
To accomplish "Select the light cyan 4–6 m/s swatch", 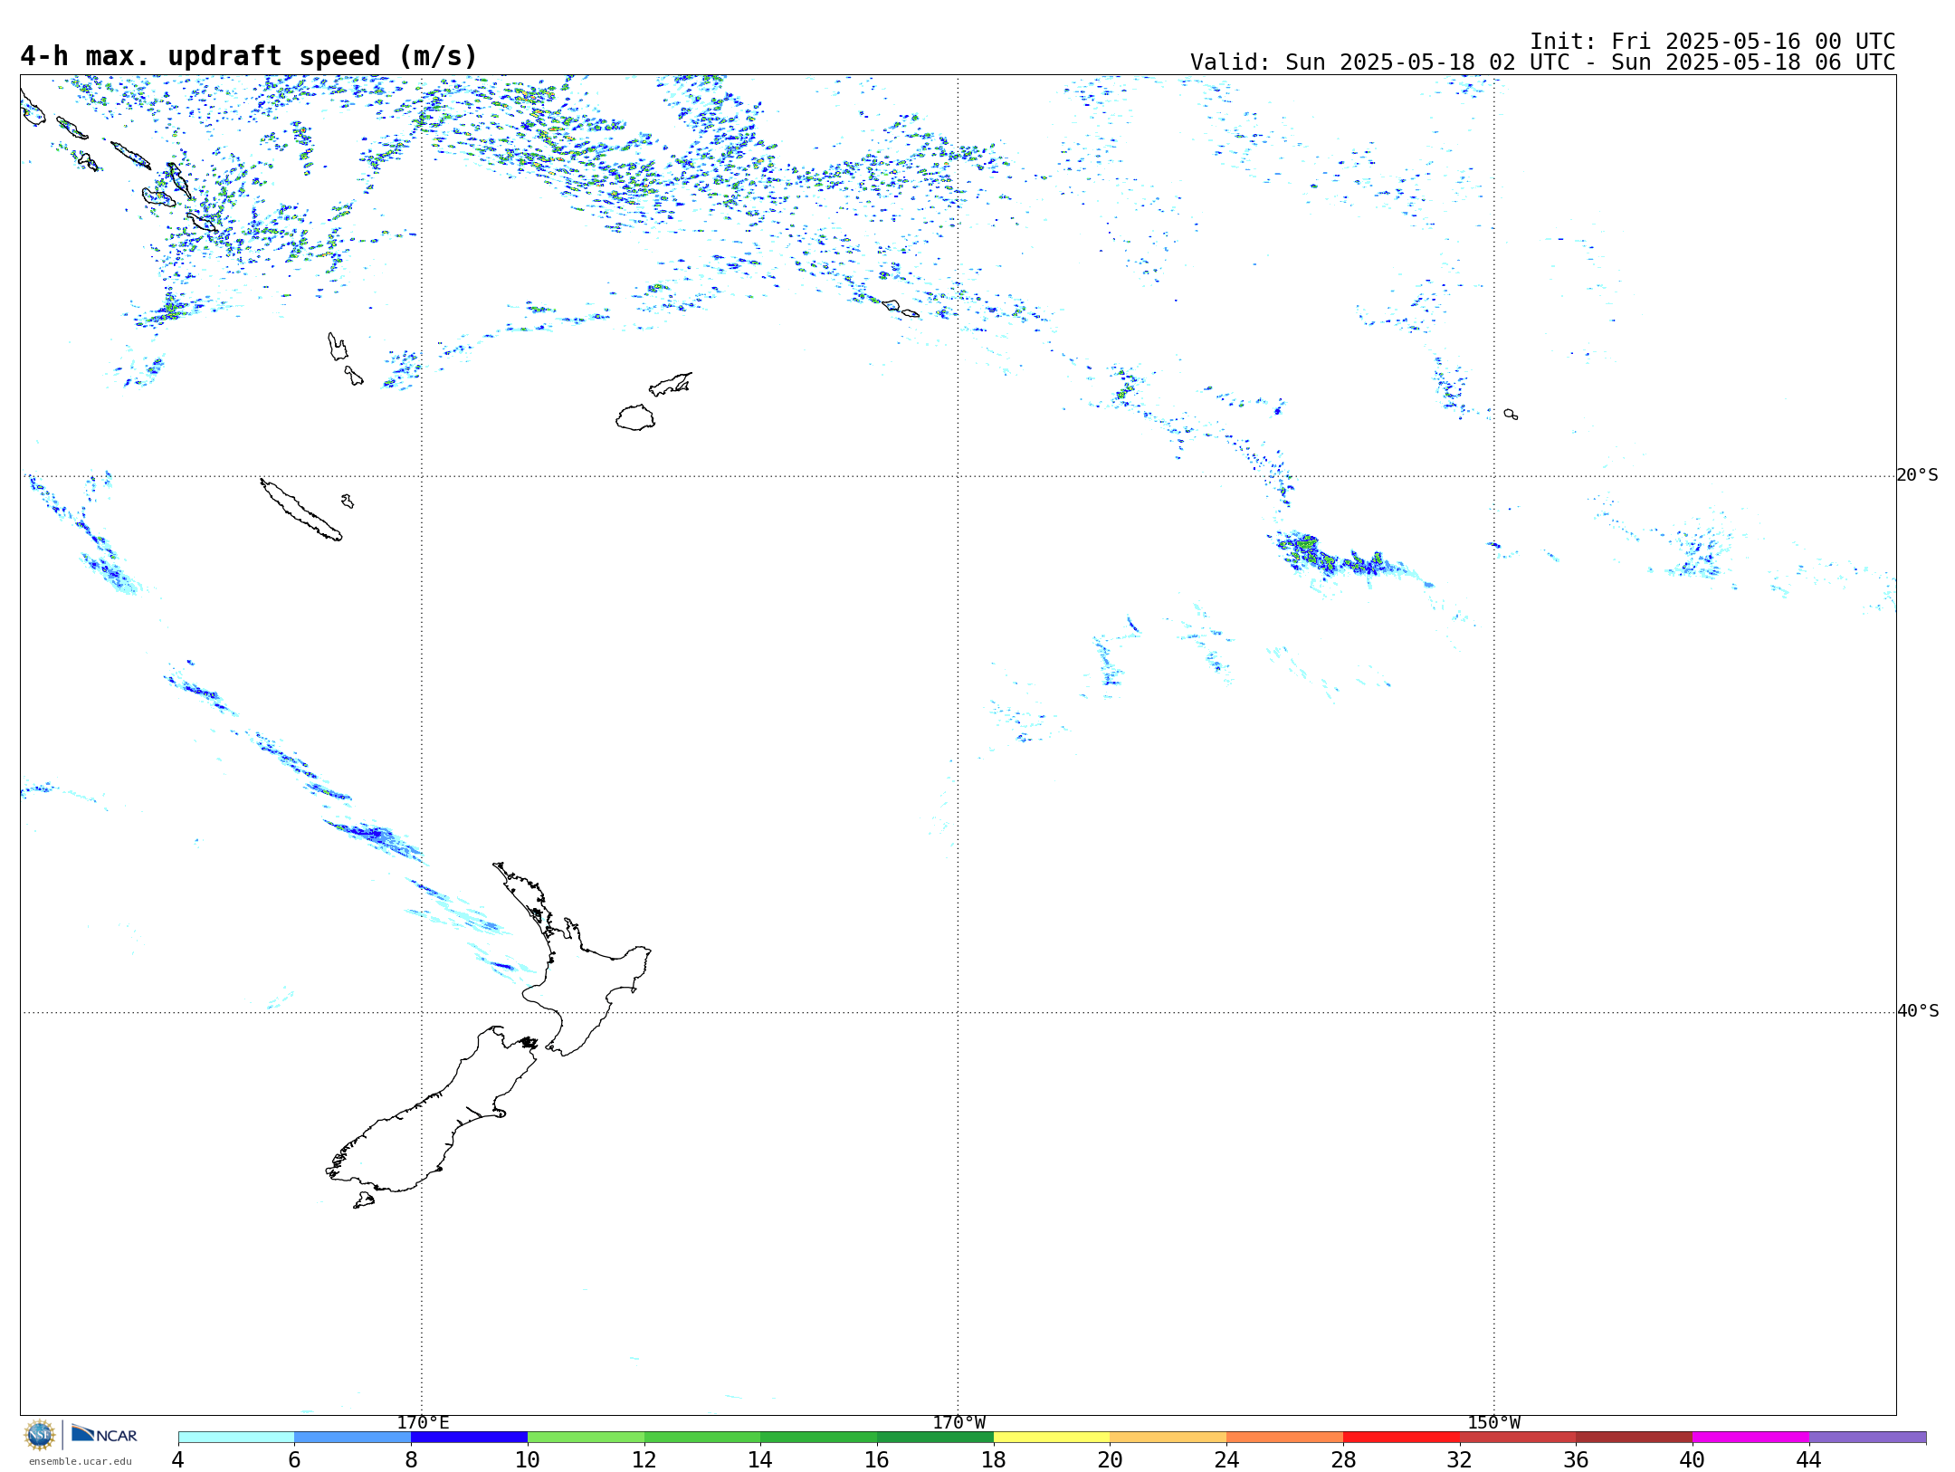I will [236, 1438].
